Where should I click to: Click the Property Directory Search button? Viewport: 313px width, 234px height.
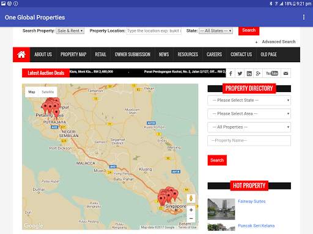tap(217, 160)
